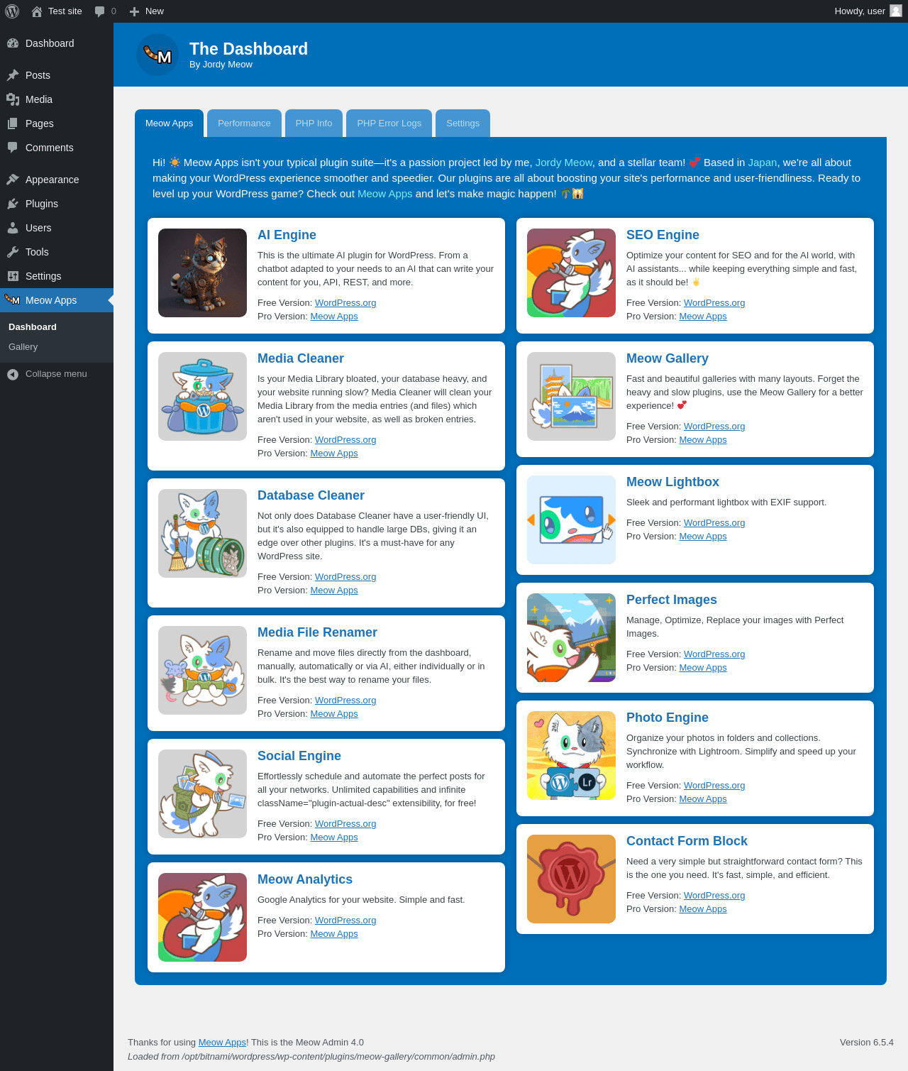This screenshot has height=1071, width=908.
Task: Click the Meow logo in the header
Action: (x=157, y=55)
